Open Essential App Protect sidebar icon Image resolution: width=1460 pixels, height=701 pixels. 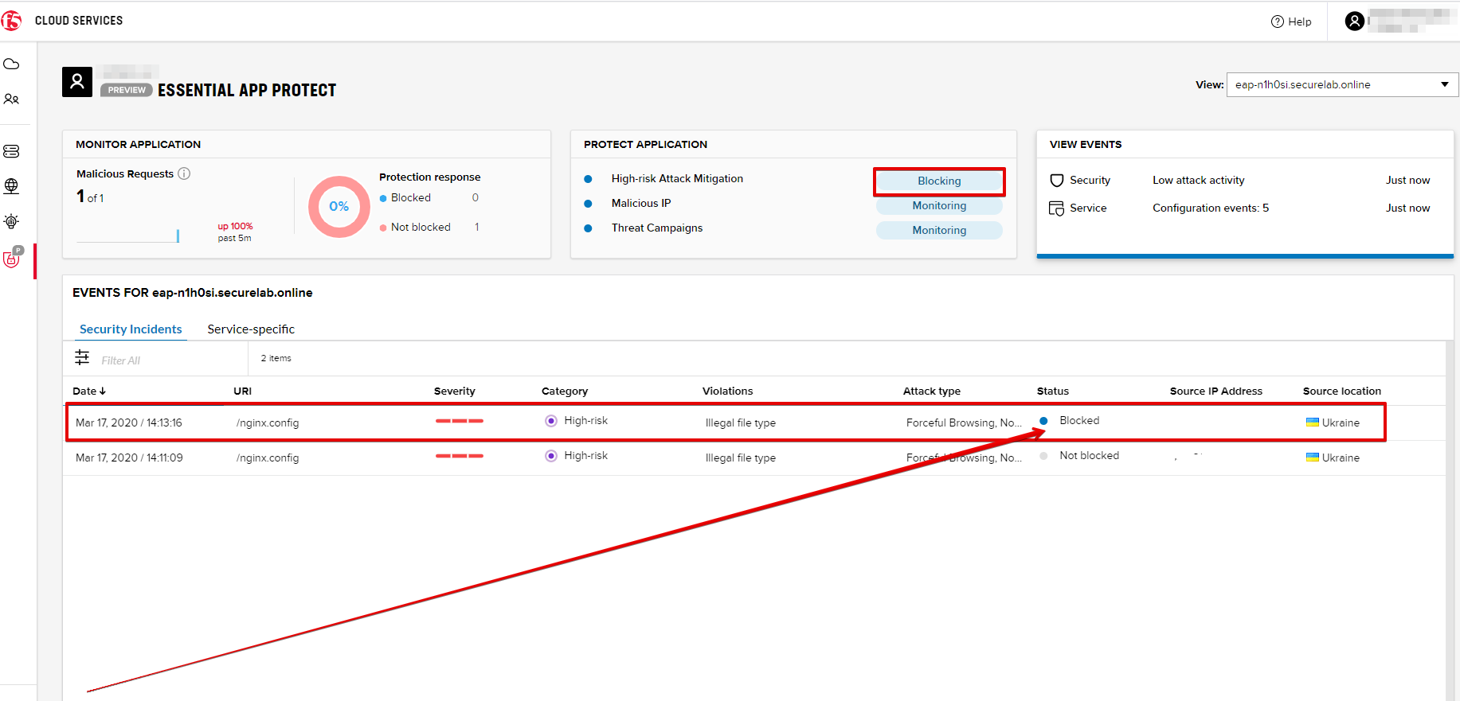tap(13, 258)
